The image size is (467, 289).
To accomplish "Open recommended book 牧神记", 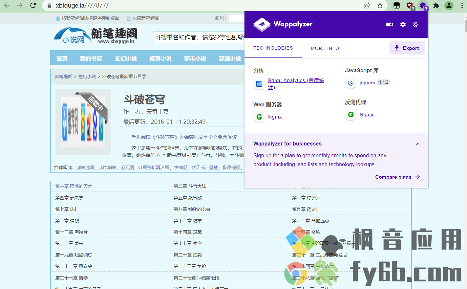I will click(180, 167).
